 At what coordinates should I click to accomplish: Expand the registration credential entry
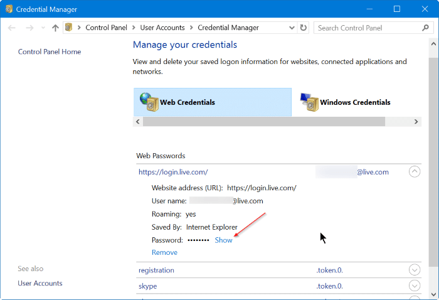[415, 270]
